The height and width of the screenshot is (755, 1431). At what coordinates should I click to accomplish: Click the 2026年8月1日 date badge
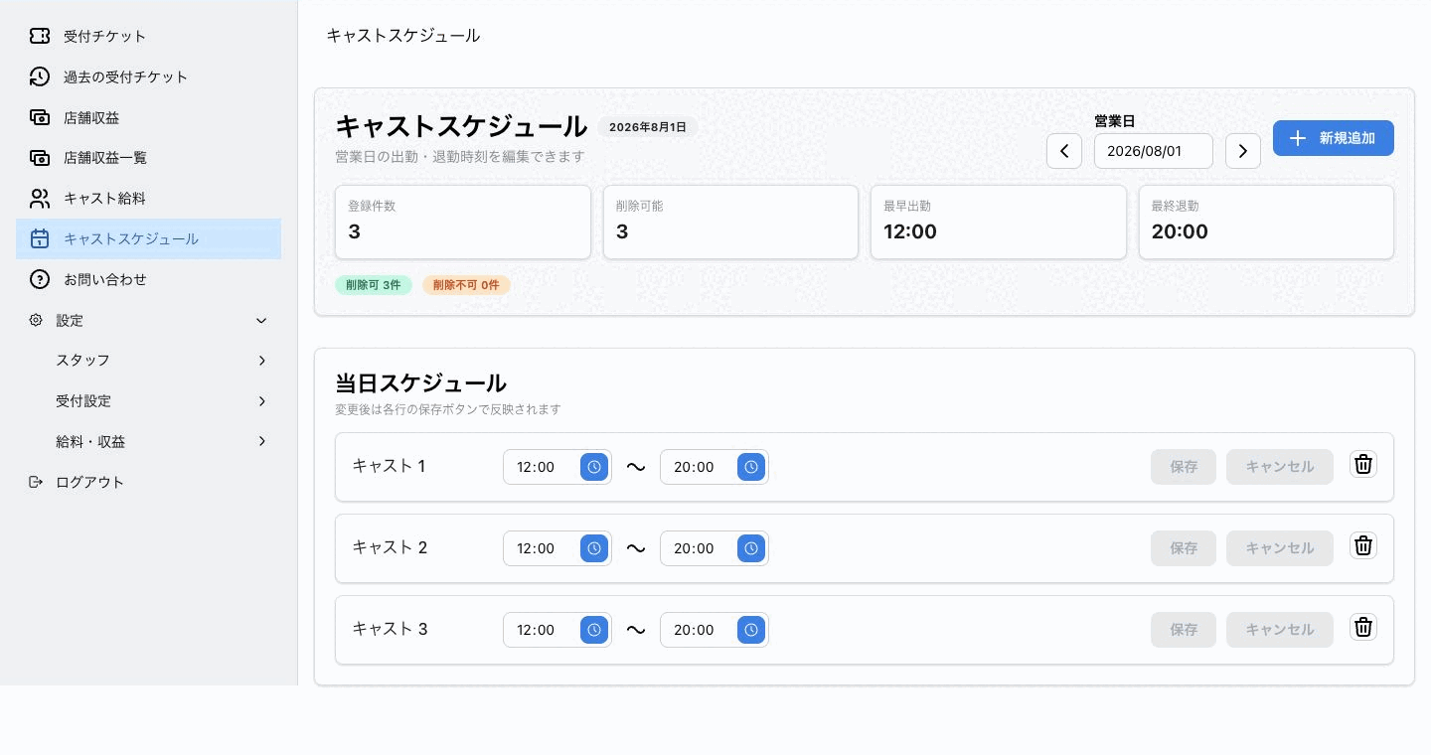pos(648,127)
